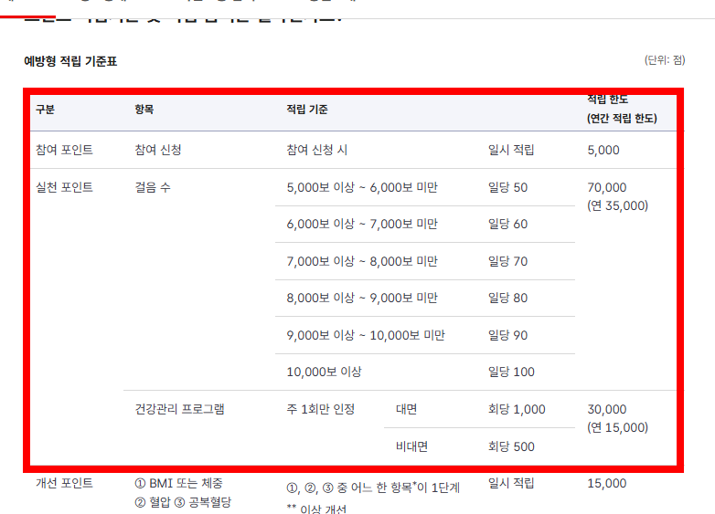Select the '(연간 적립 한도)' header text

click(622, 119)
